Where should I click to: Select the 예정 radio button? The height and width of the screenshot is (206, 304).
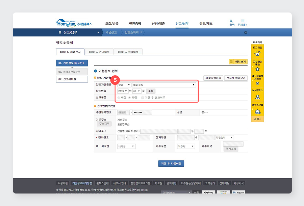(x=119, y=98)
